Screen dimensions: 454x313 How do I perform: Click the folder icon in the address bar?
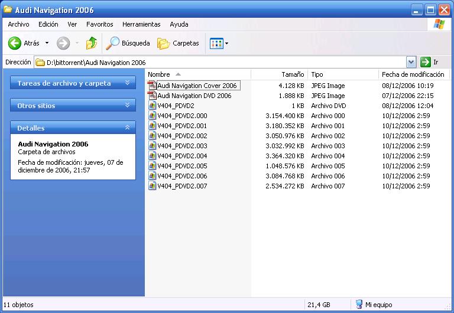[40, 62]
